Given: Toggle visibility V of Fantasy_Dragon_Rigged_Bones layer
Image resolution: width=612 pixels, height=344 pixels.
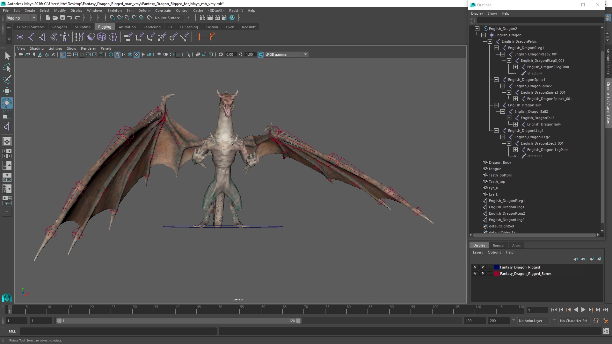Looking at the screenshot, I should [475, 274].
